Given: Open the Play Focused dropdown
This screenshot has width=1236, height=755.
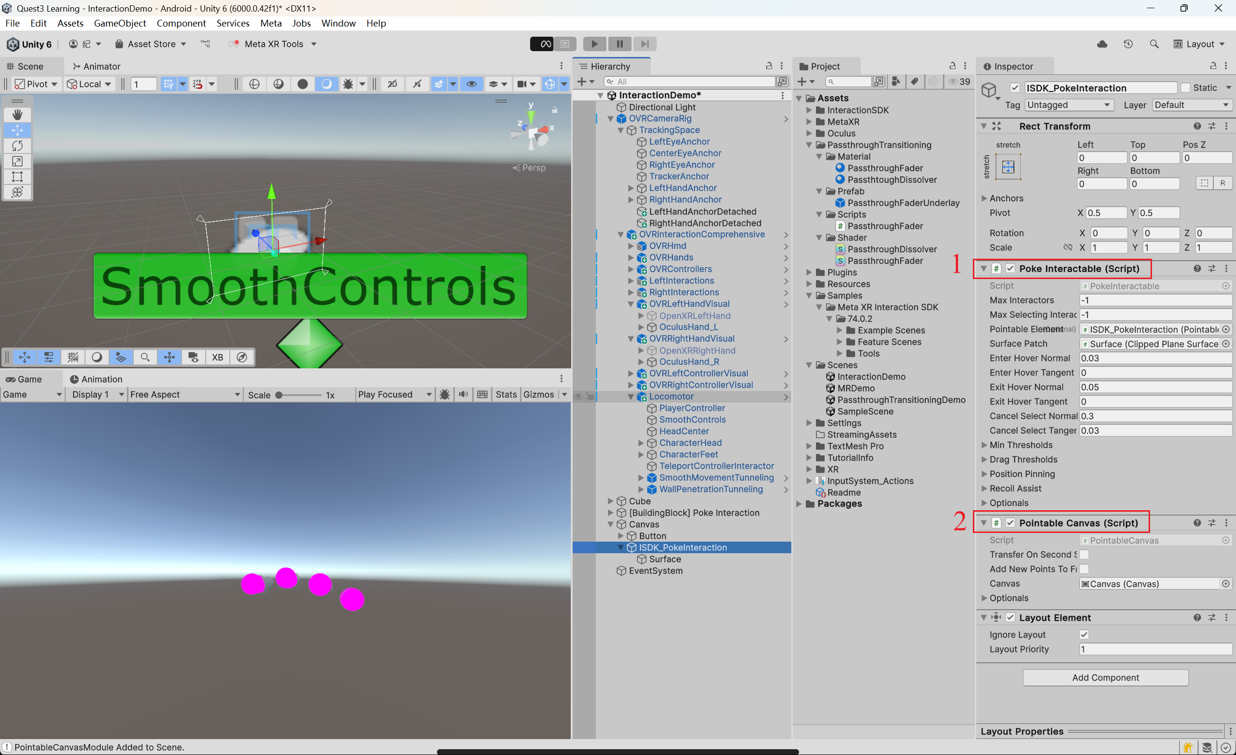Looking at the screenshot, I should [394, 395].
